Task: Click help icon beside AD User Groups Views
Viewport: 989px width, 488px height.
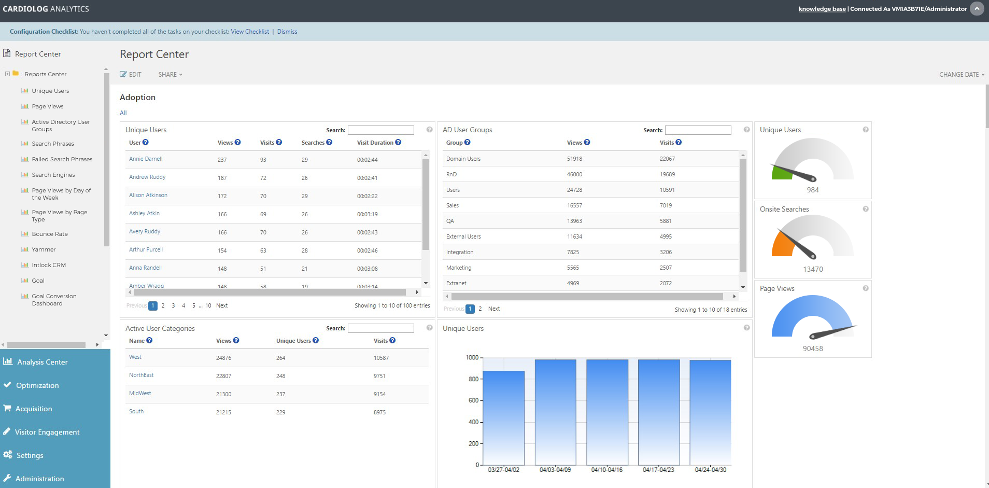Action: (587, 142)
